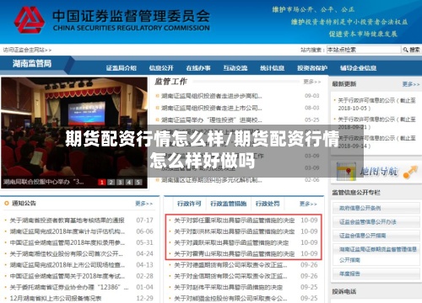
Task: Open 关于湖南湘佳牧业股份有限公司首次公开 notice
Action: pyautogui.click(x=67, y=253)
